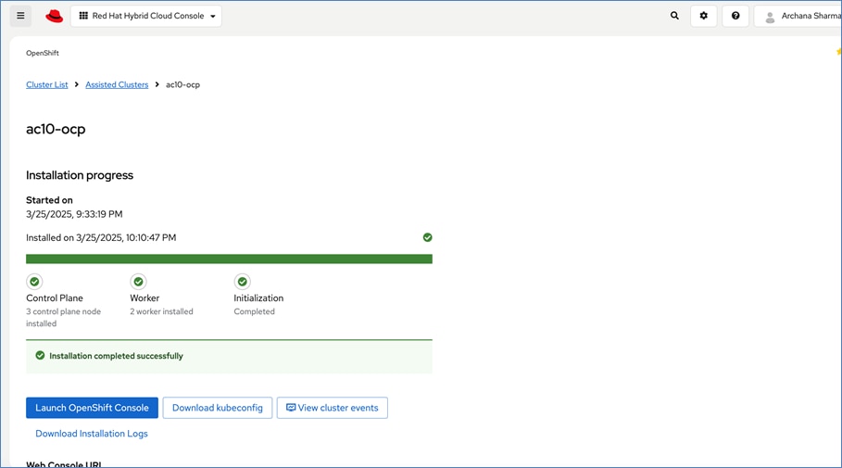
Task: Click '3 control plane node installed' text
Action: [x=63, y=318]
